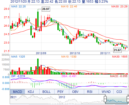Open the WVAD indicator tab
Screen dimensions: 129x105
106,92
